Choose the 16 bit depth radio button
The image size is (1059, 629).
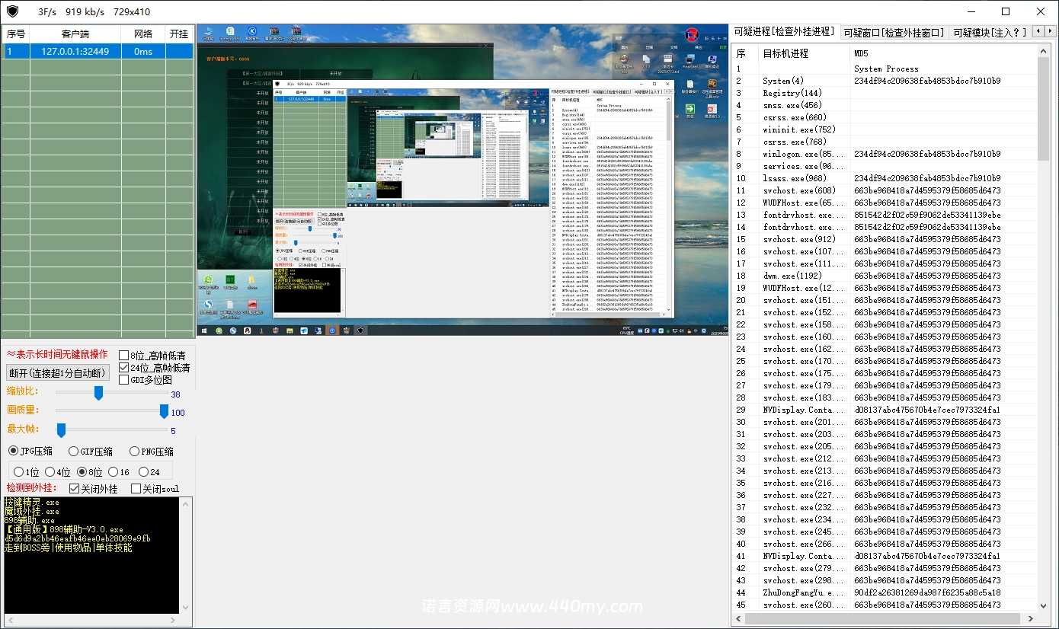113,472
